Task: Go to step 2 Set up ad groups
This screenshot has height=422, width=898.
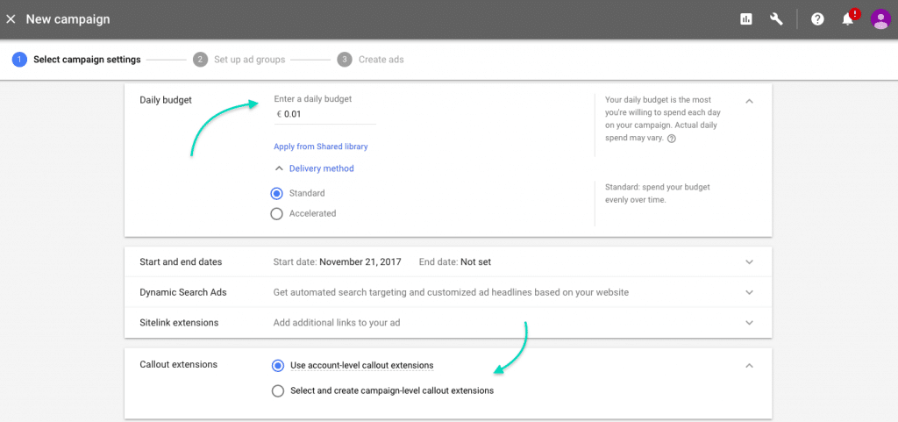Action: coord(239,60)
